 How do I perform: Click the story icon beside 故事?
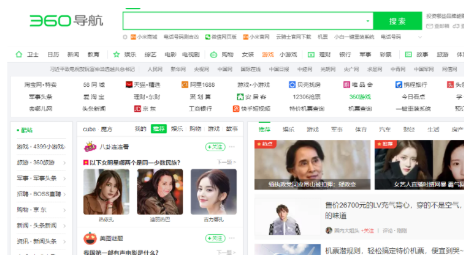coord(408,54)
